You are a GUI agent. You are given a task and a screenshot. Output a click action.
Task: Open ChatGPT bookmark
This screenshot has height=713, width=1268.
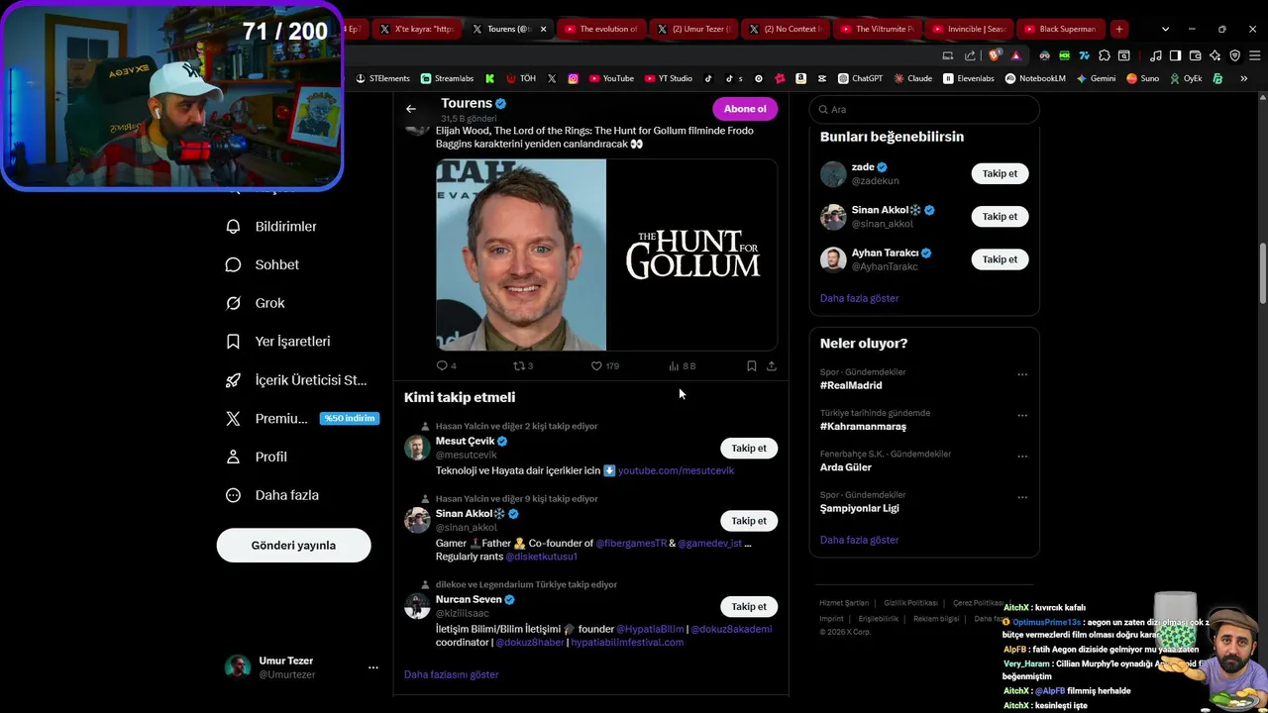coord(860,78)
